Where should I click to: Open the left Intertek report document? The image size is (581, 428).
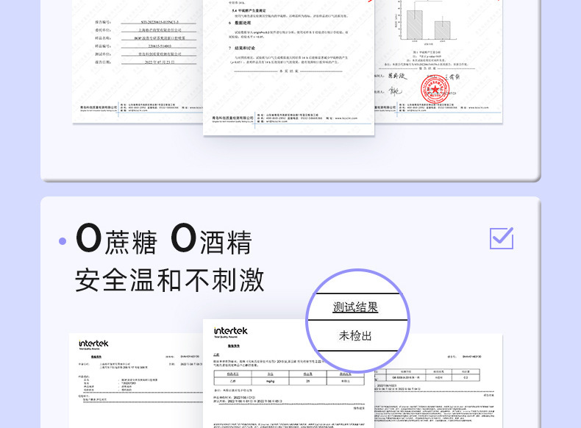pos(136,381)
